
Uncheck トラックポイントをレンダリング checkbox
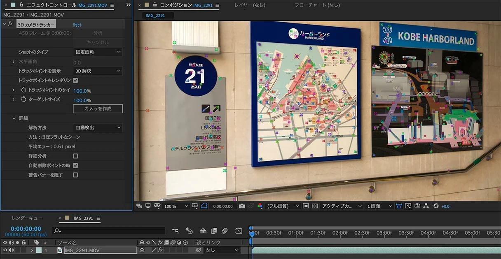coord(75,81)
